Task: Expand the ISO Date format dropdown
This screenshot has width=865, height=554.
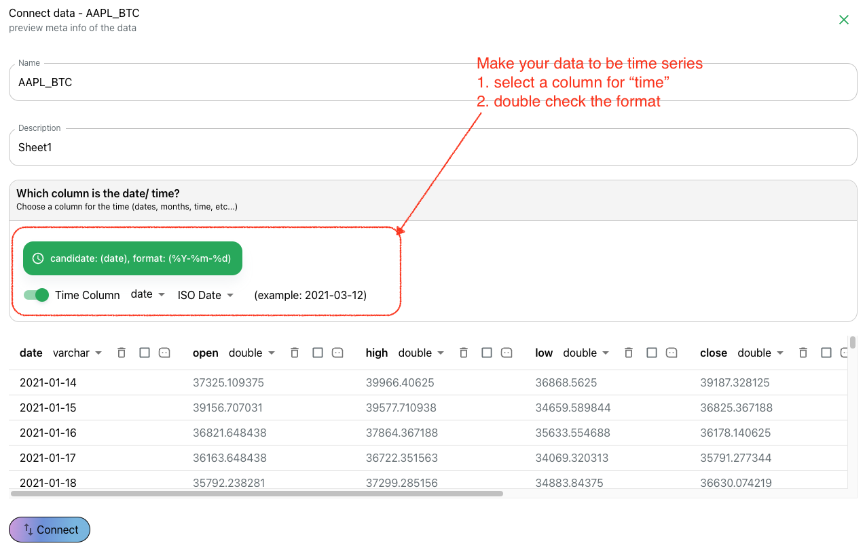Action: coord(206,295)
